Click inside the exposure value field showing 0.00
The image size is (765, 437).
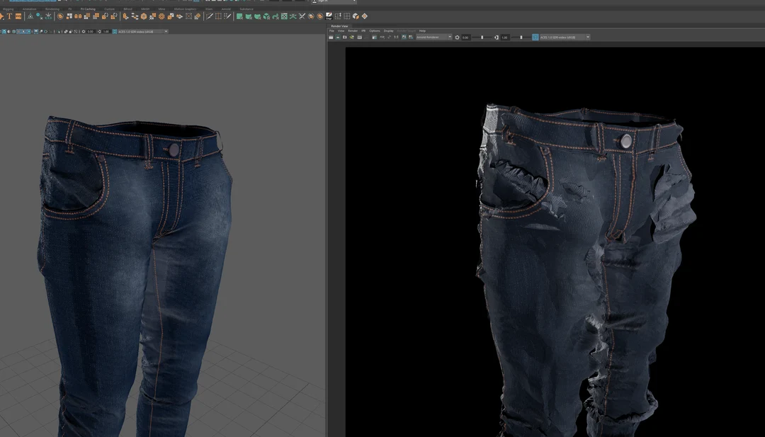click(x=465, y=37)
